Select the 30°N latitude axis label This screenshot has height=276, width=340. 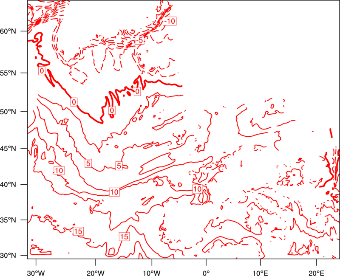(x=8, y=256)
